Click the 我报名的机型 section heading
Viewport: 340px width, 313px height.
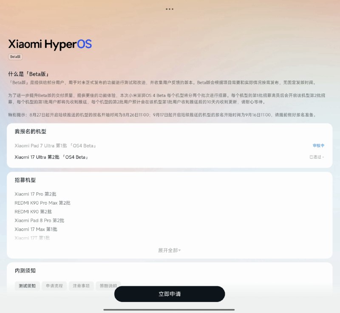pos(30,131)
